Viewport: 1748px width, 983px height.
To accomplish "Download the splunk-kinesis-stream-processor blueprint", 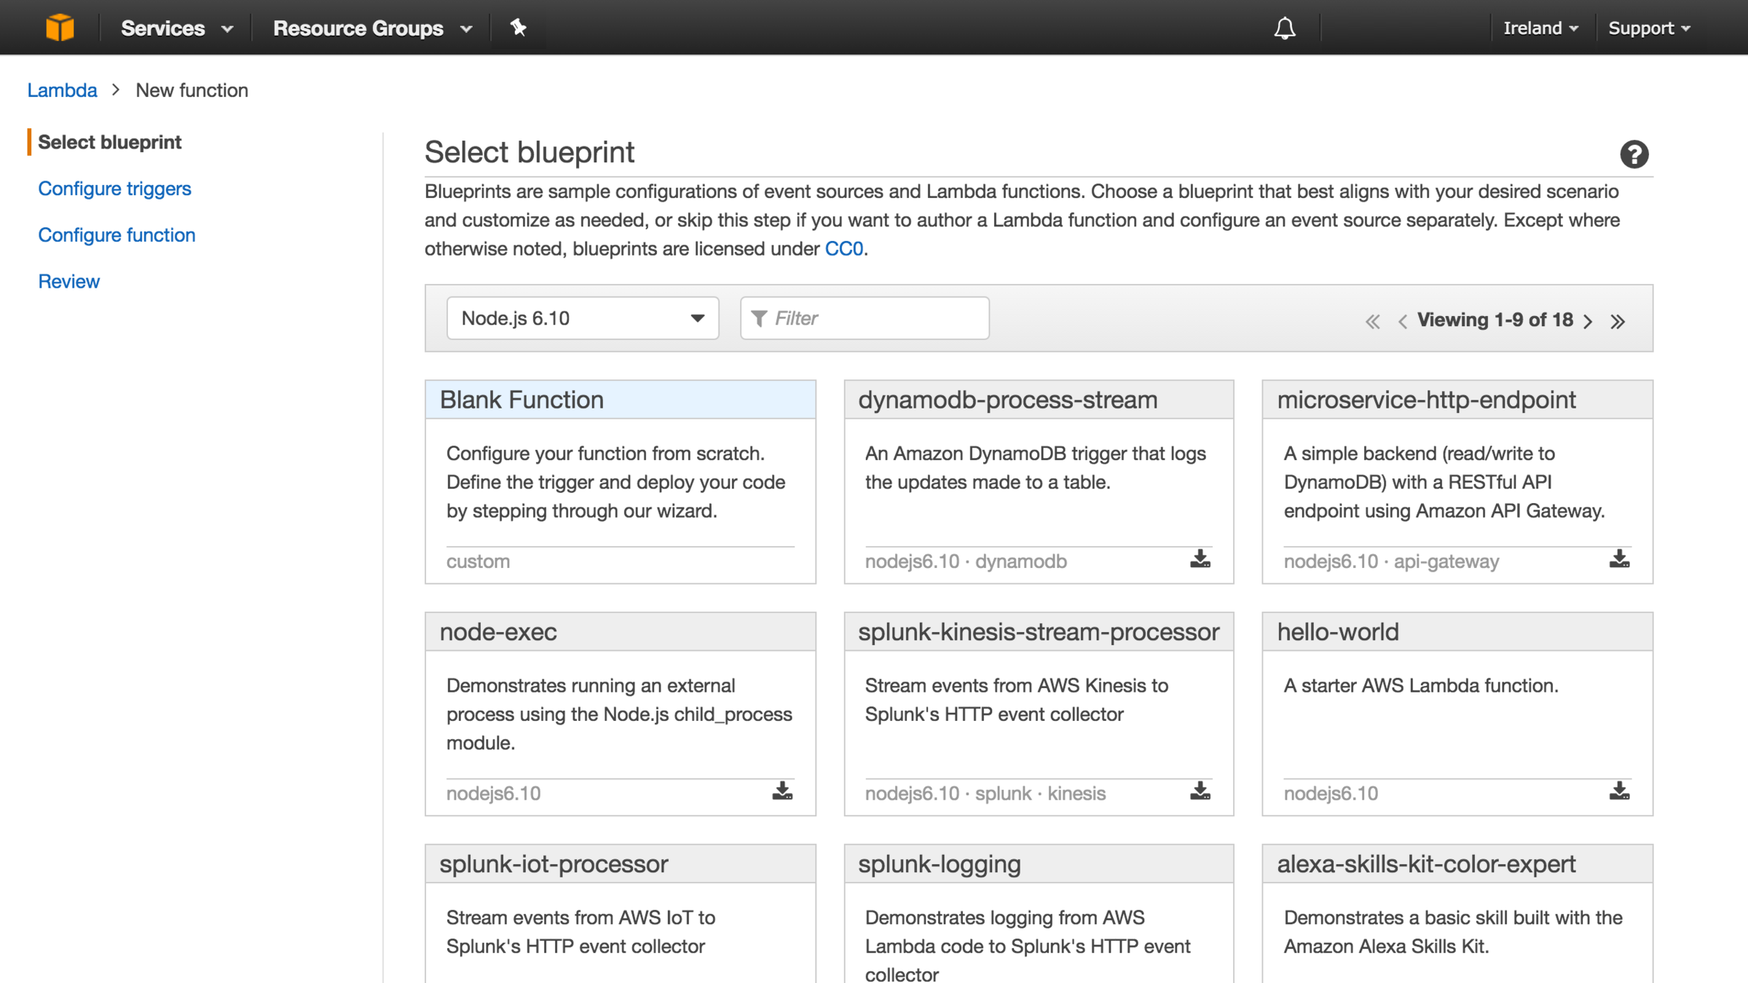I will pyautogui.click(x=1200, y=791).
